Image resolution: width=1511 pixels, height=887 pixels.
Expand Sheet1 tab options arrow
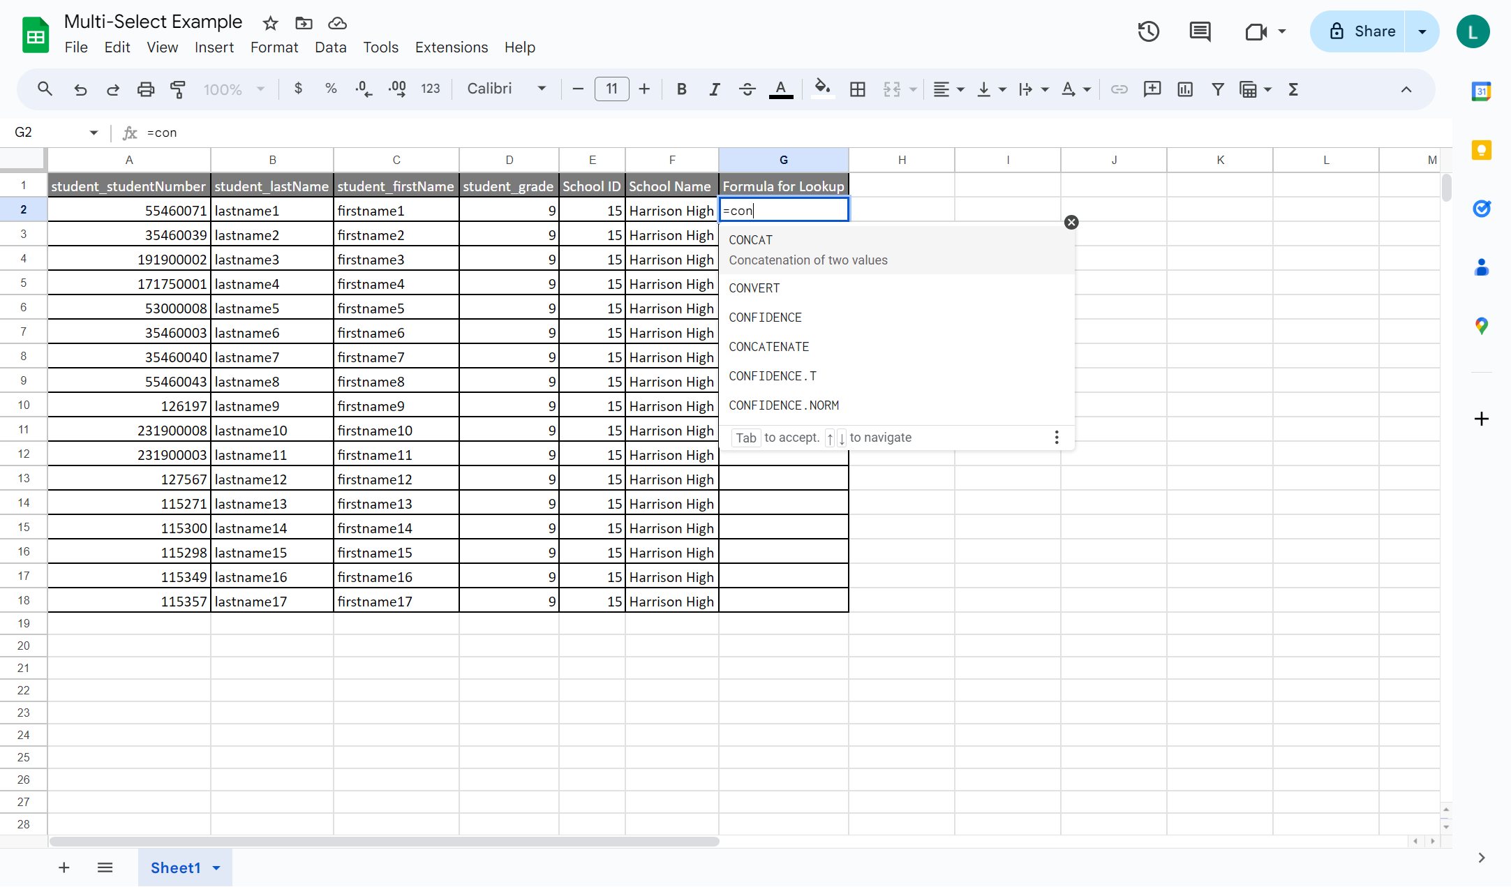coord(216,867)
